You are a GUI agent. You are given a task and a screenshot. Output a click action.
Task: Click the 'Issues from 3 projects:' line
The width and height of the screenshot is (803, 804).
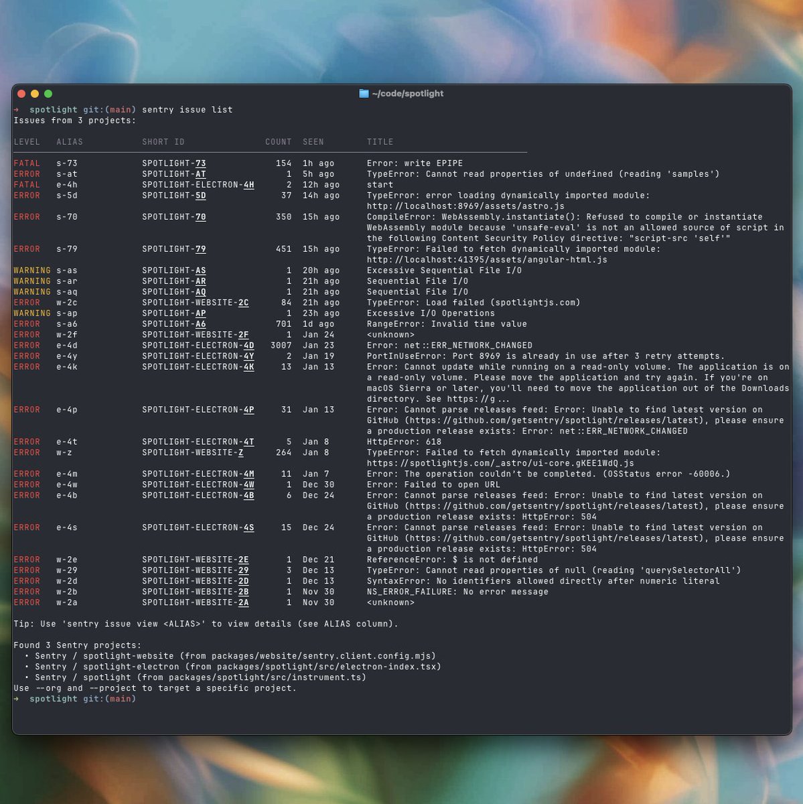[x=75, y=121]
